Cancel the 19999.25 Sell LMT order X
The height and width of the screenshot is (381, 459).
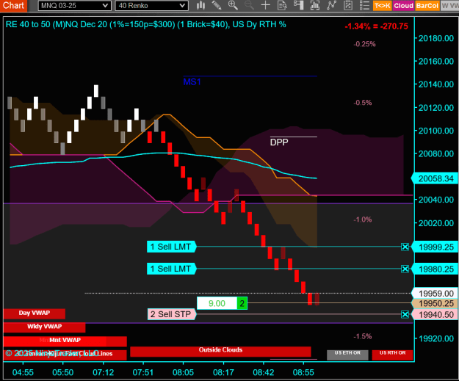tap(405, 247)
